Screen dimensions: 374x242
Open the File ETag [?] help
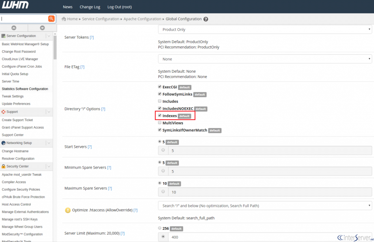tap(82, 67)
